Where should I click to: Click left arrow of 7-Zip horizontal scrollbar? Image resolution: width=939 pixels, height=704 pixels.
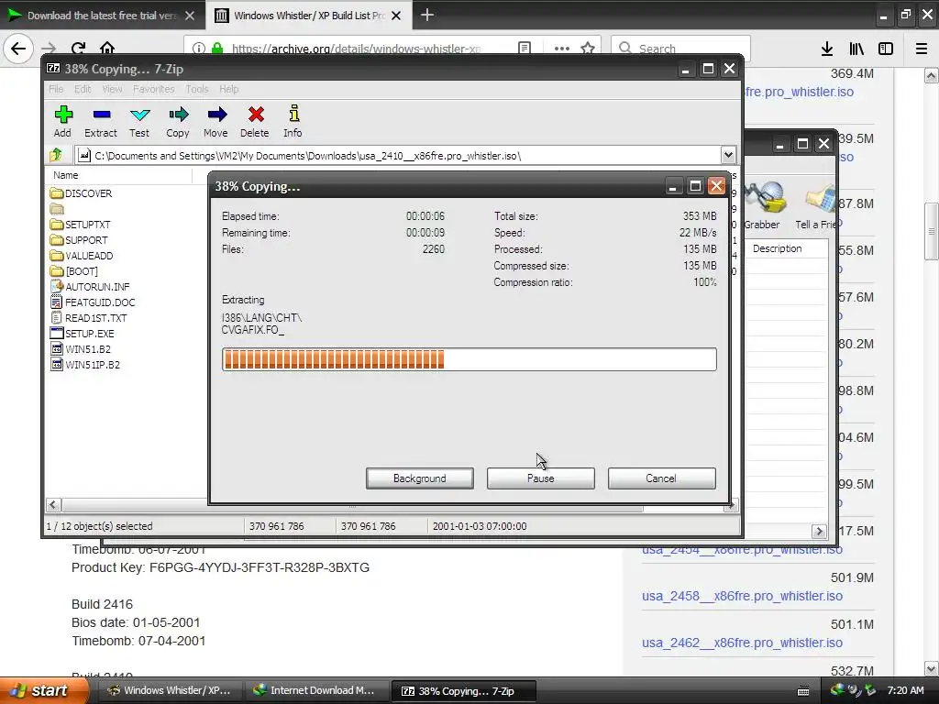[52, 505]
